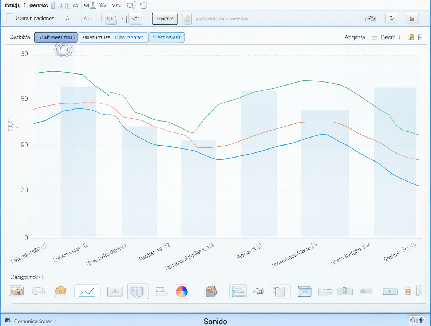431x326 pixels.
Task: Click the cloud-shaped icon in the bottom row
Action: pyautogui.click(x=39, y=291)
